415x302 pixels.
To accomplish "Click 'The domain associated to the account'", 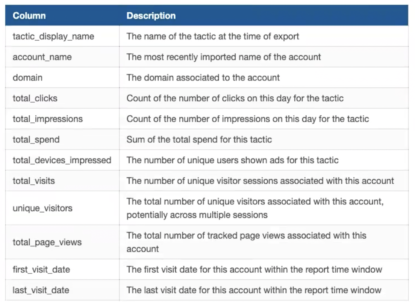I will (x=203, y=77).
